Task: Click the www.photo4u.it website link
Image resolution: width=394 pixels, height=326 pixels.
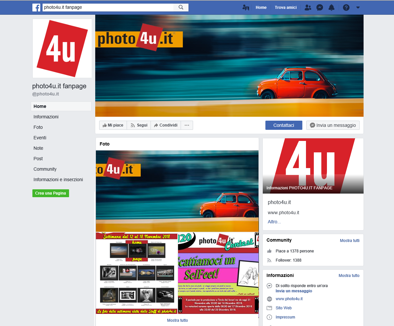Action: click(289, 299)
